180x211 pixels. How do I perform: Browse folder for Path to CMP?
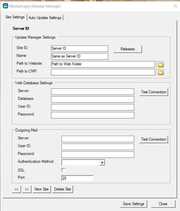click(160, 72)
